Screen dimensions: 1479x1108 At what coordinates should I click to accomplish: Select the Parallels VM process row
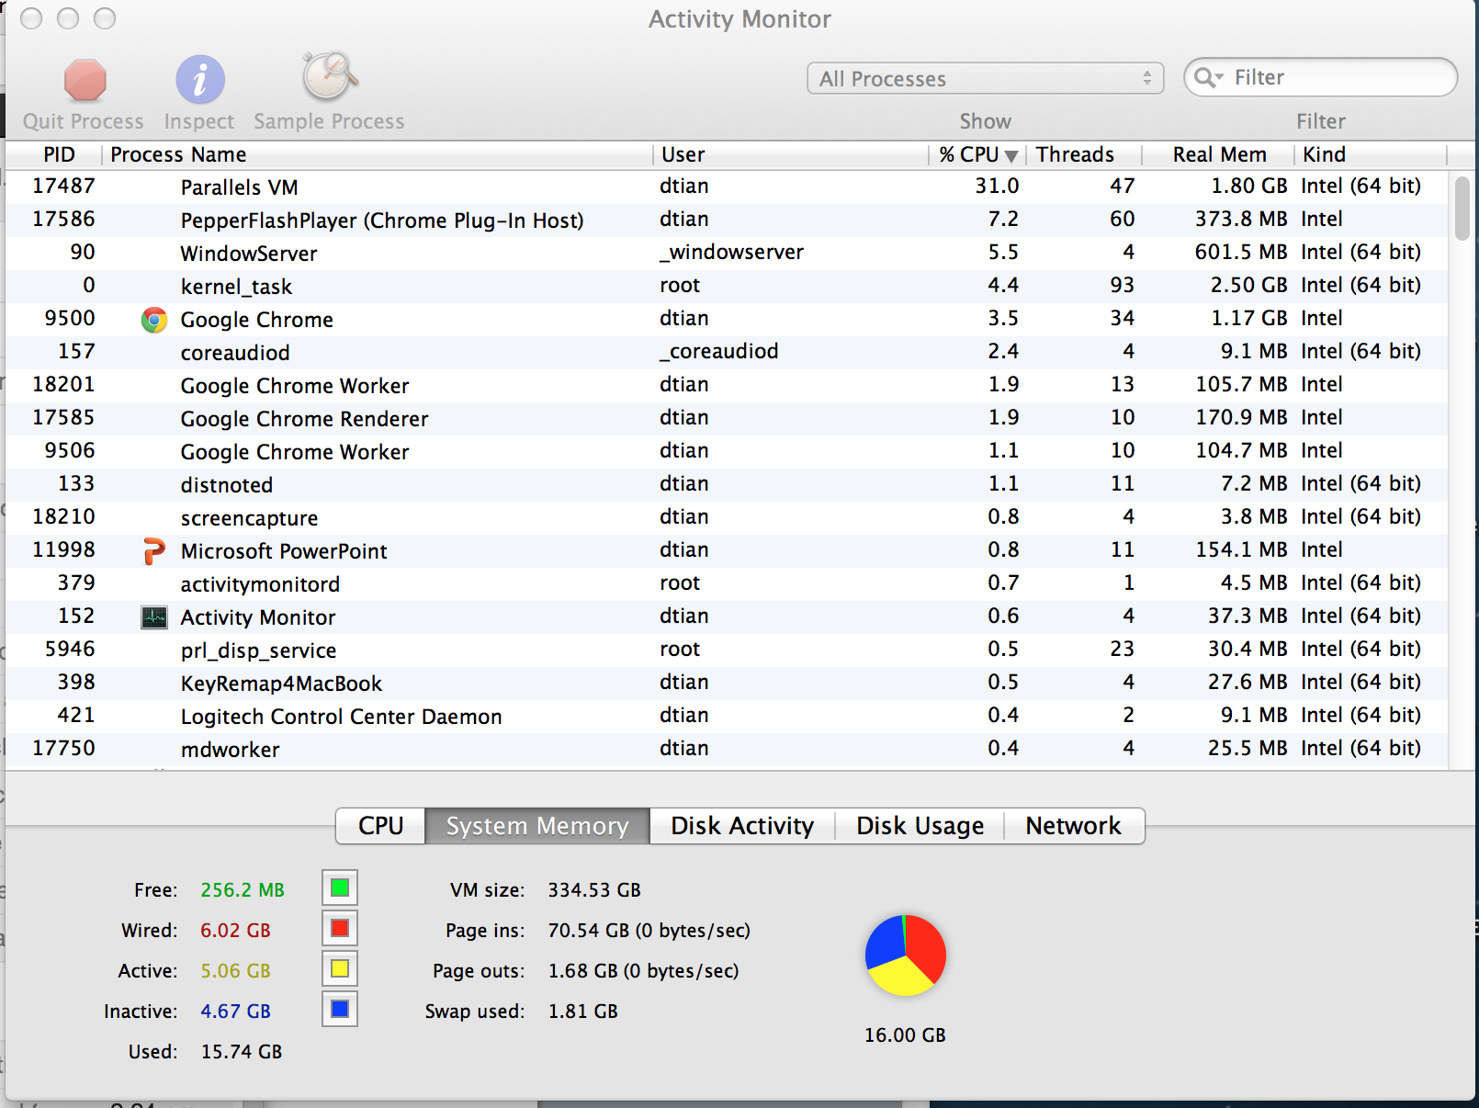tap(727, 187)
